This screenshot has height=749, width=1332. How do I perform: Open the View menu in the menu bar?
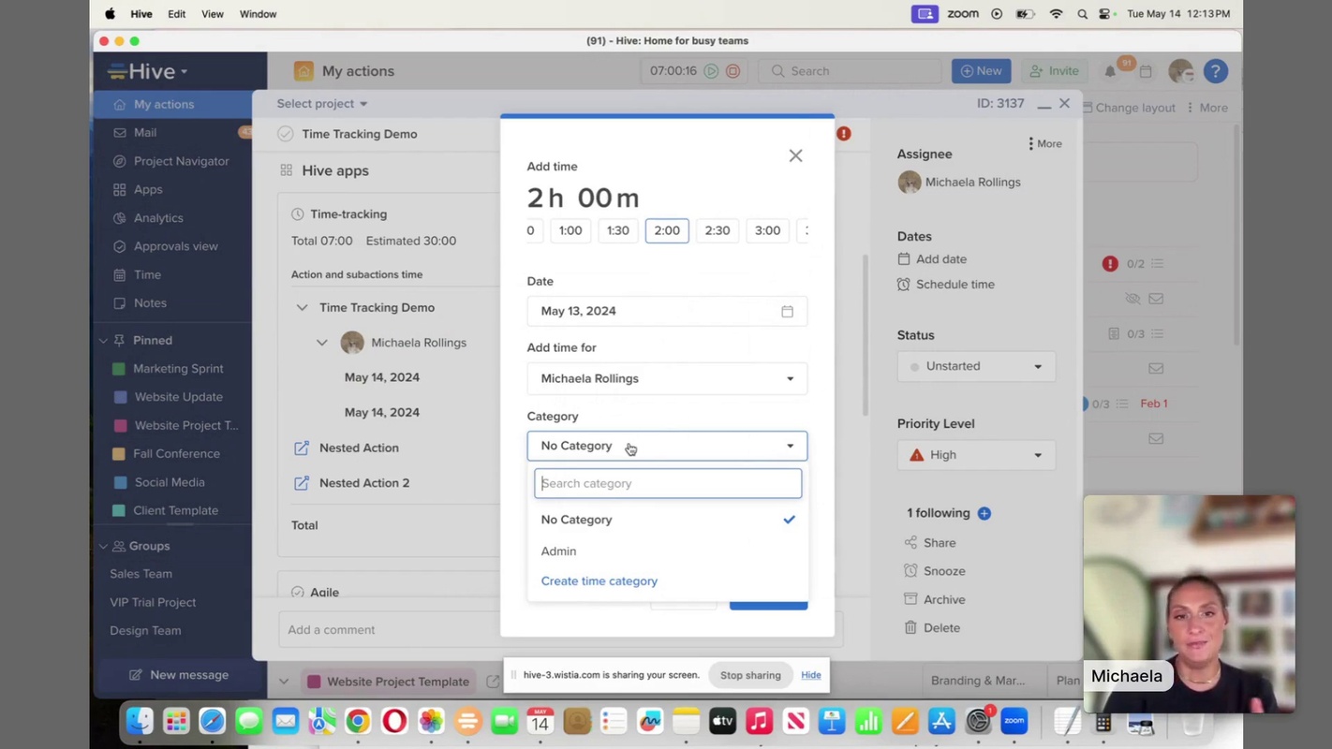[213, 13]
